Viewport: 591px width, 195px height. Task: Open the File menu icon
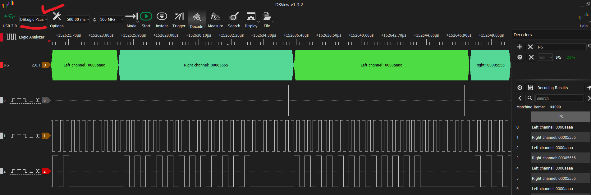(266, 16)
